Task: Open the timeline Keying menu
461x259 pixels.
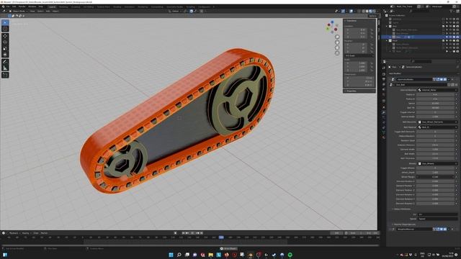Action: coord(26,233)
